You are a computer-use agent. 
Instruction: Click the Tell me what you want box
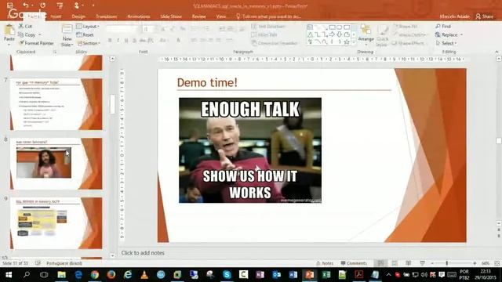click(x=268, y=16)
